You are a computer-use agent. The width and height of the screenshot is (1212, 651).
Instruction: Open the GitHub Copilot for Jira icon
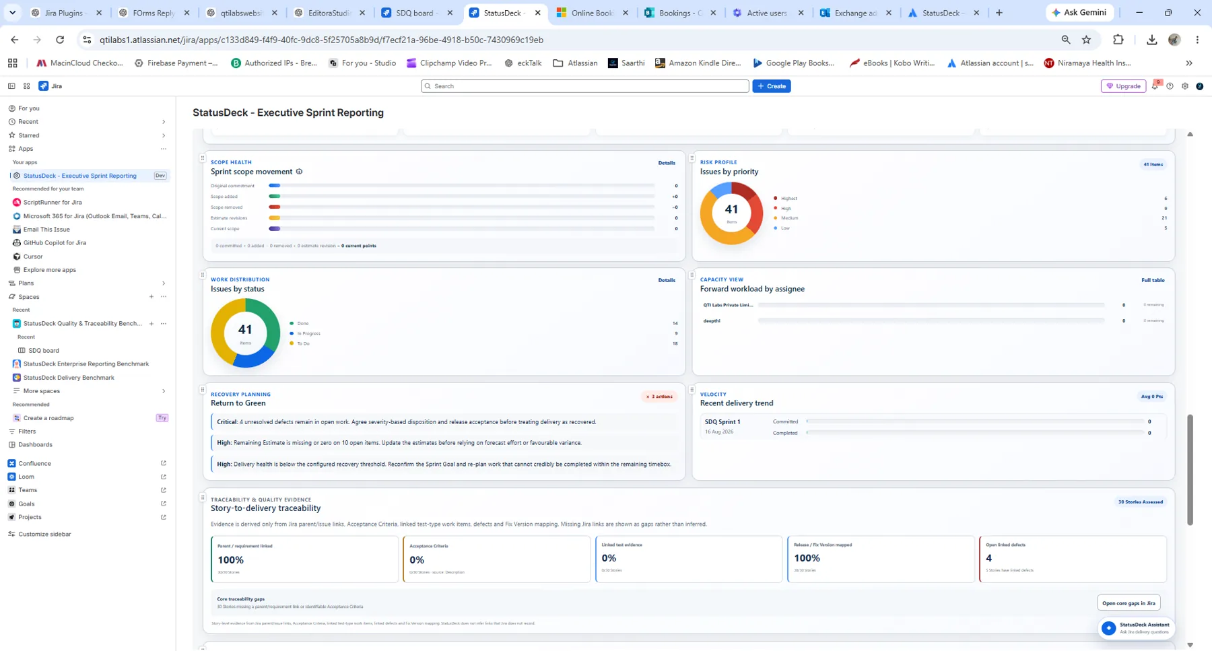point(17,243)
